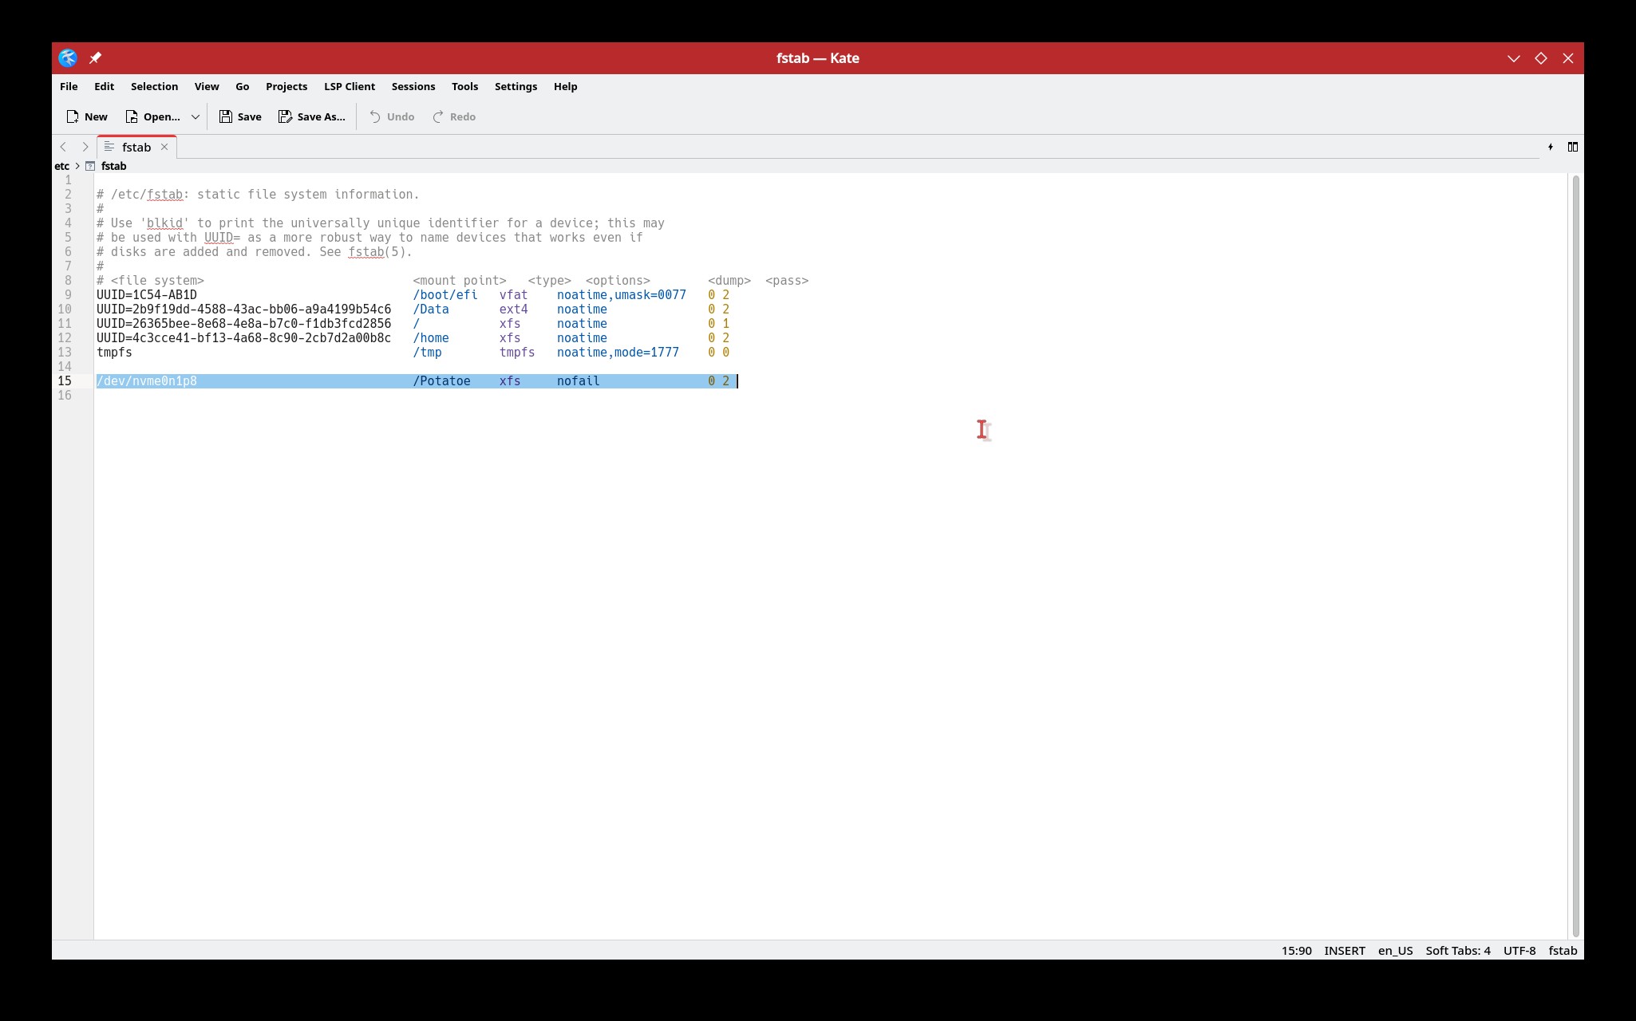
Task: Click the Save As icon
Action: click(285, 116)
